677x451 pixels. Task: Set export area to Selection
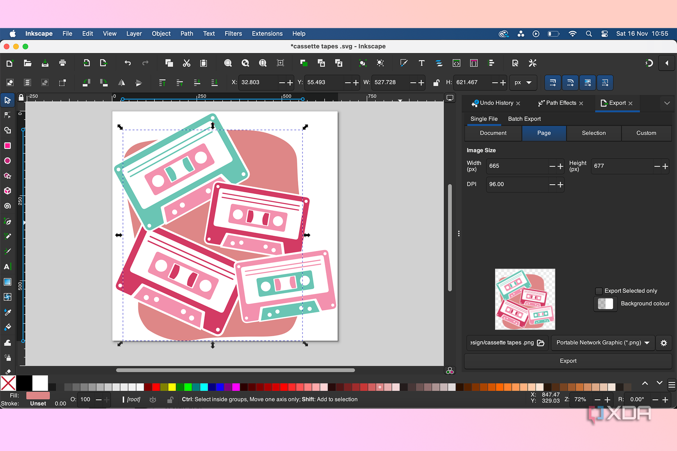[593, 133]
